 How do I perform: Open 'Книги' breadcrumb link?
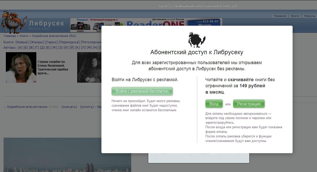[x=24, y=36]
